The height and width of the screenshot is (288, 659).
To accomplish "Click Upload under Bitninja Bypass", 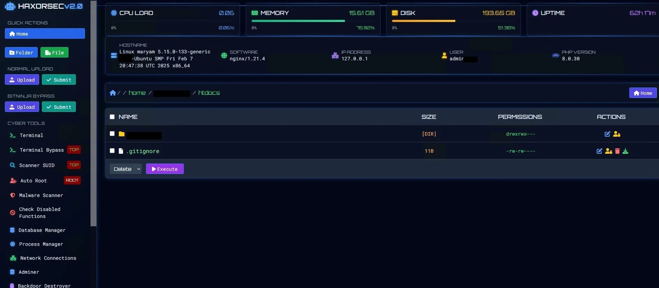I will point(22,107).
